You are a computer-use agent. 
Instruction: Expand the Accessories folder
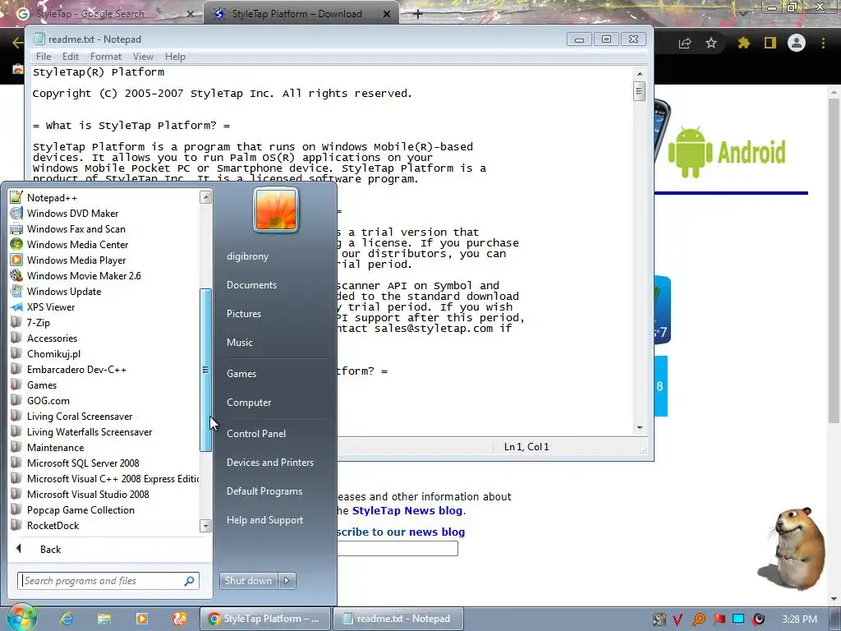pos(52,338)
